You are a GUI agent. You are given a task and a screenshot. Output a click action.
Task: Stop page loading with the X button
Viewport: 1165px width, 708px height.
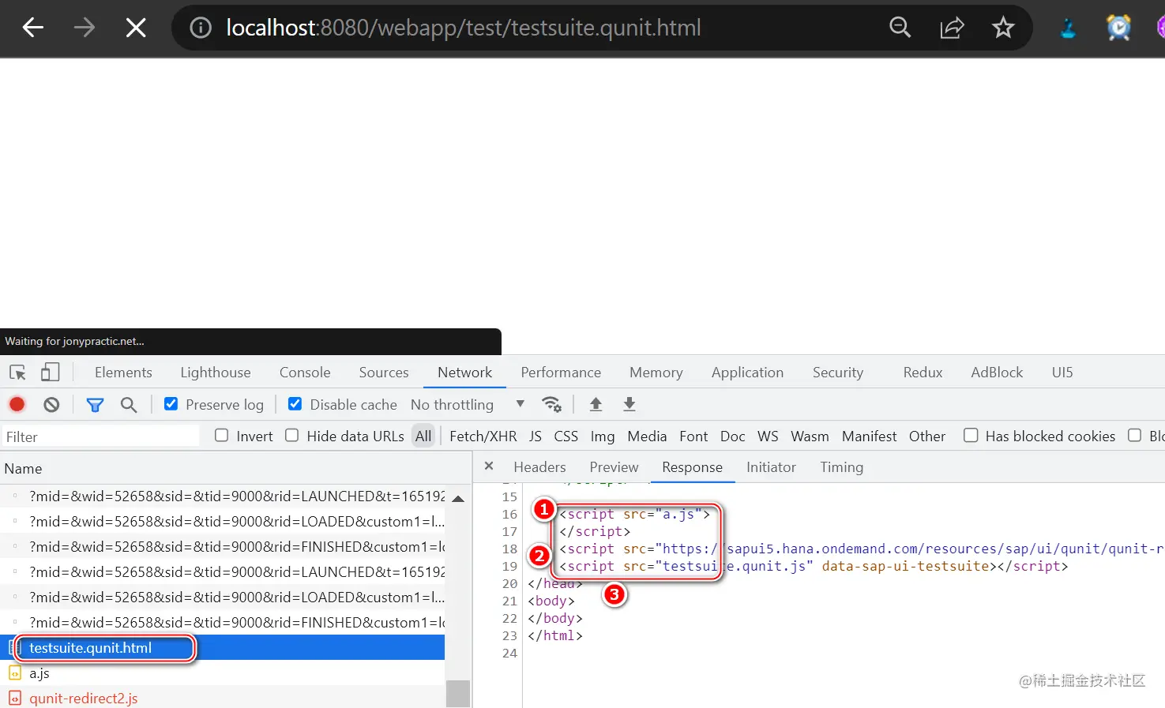(136, 28)
